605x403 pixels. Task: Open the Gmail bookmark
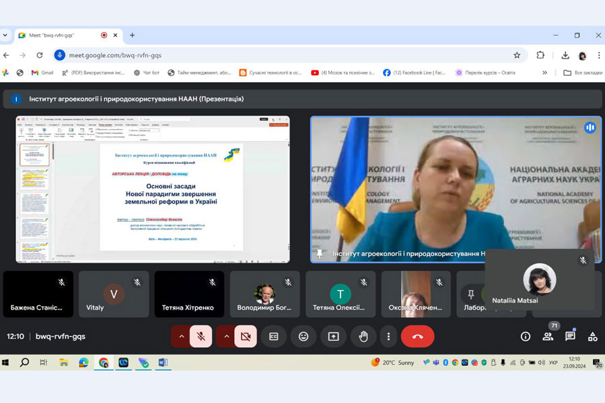(x=42, y=73)
